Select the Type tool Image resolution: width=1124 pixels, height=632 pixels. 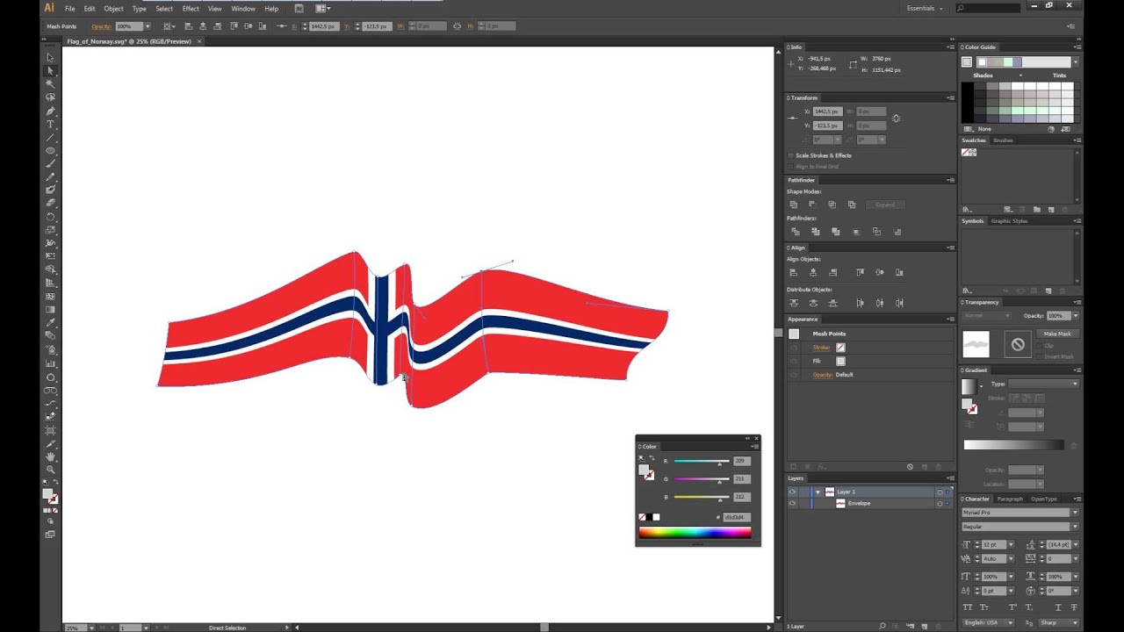click(x=50, y=124)
